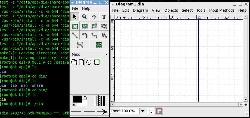
Task: Select the Zigzagline tool
Action: tap(94, 35)
